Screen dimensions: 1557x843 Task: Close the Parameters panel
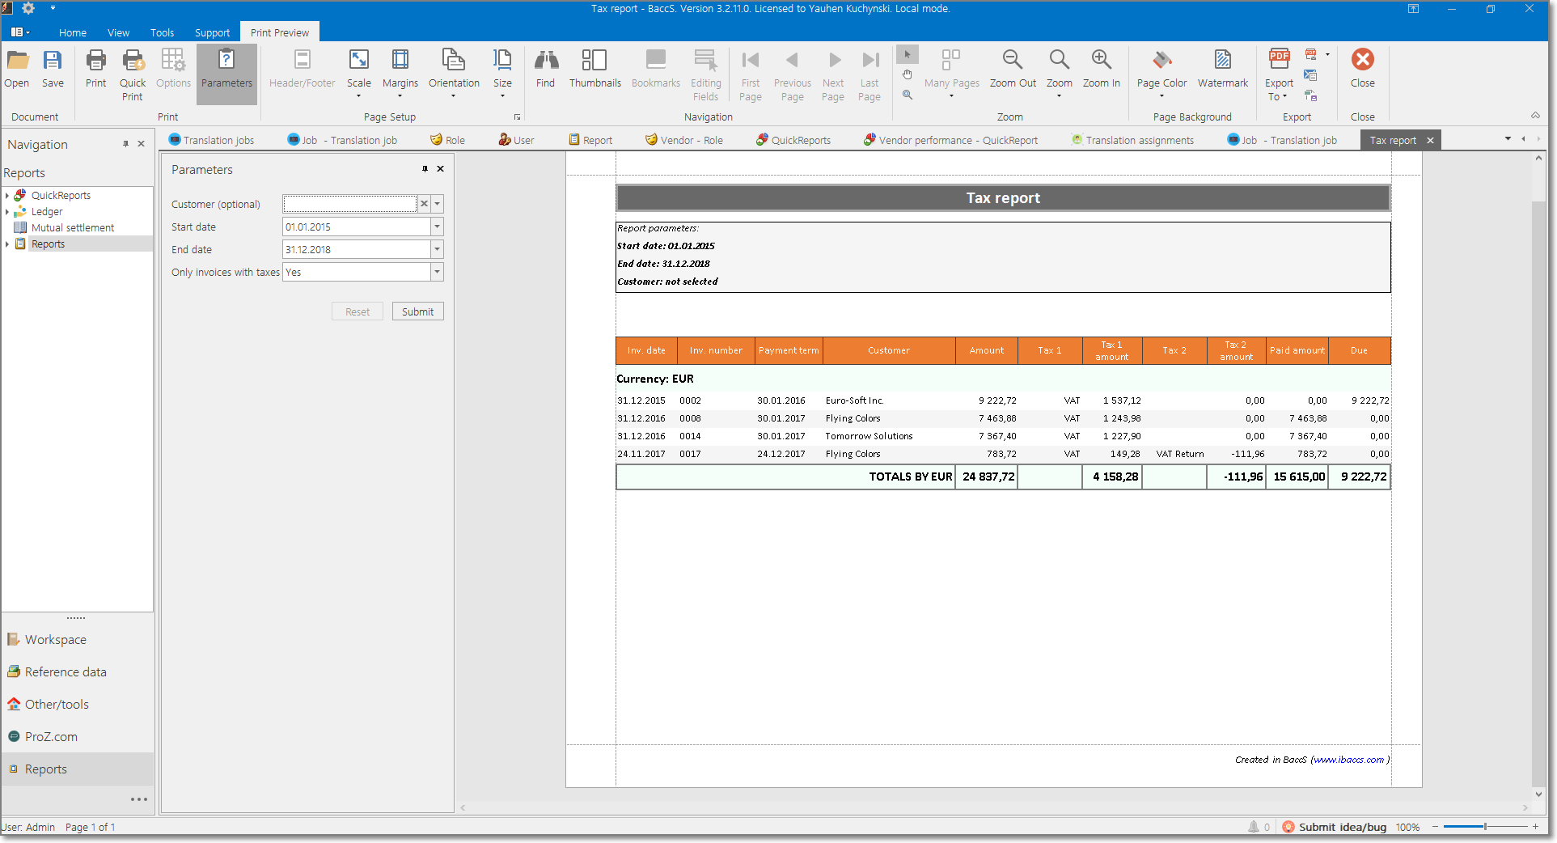pyautogui.click(x=441, y=169)
